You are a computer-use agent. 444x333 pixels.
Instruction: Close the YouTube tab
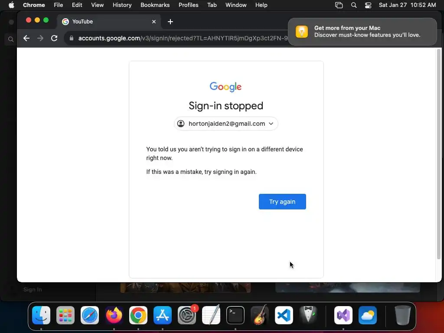coord(154,22)
